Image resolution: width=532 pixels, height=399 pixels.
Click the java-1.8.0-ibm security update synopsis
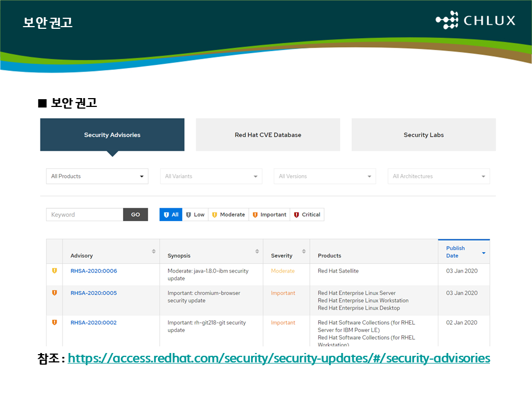click(208, 274)
